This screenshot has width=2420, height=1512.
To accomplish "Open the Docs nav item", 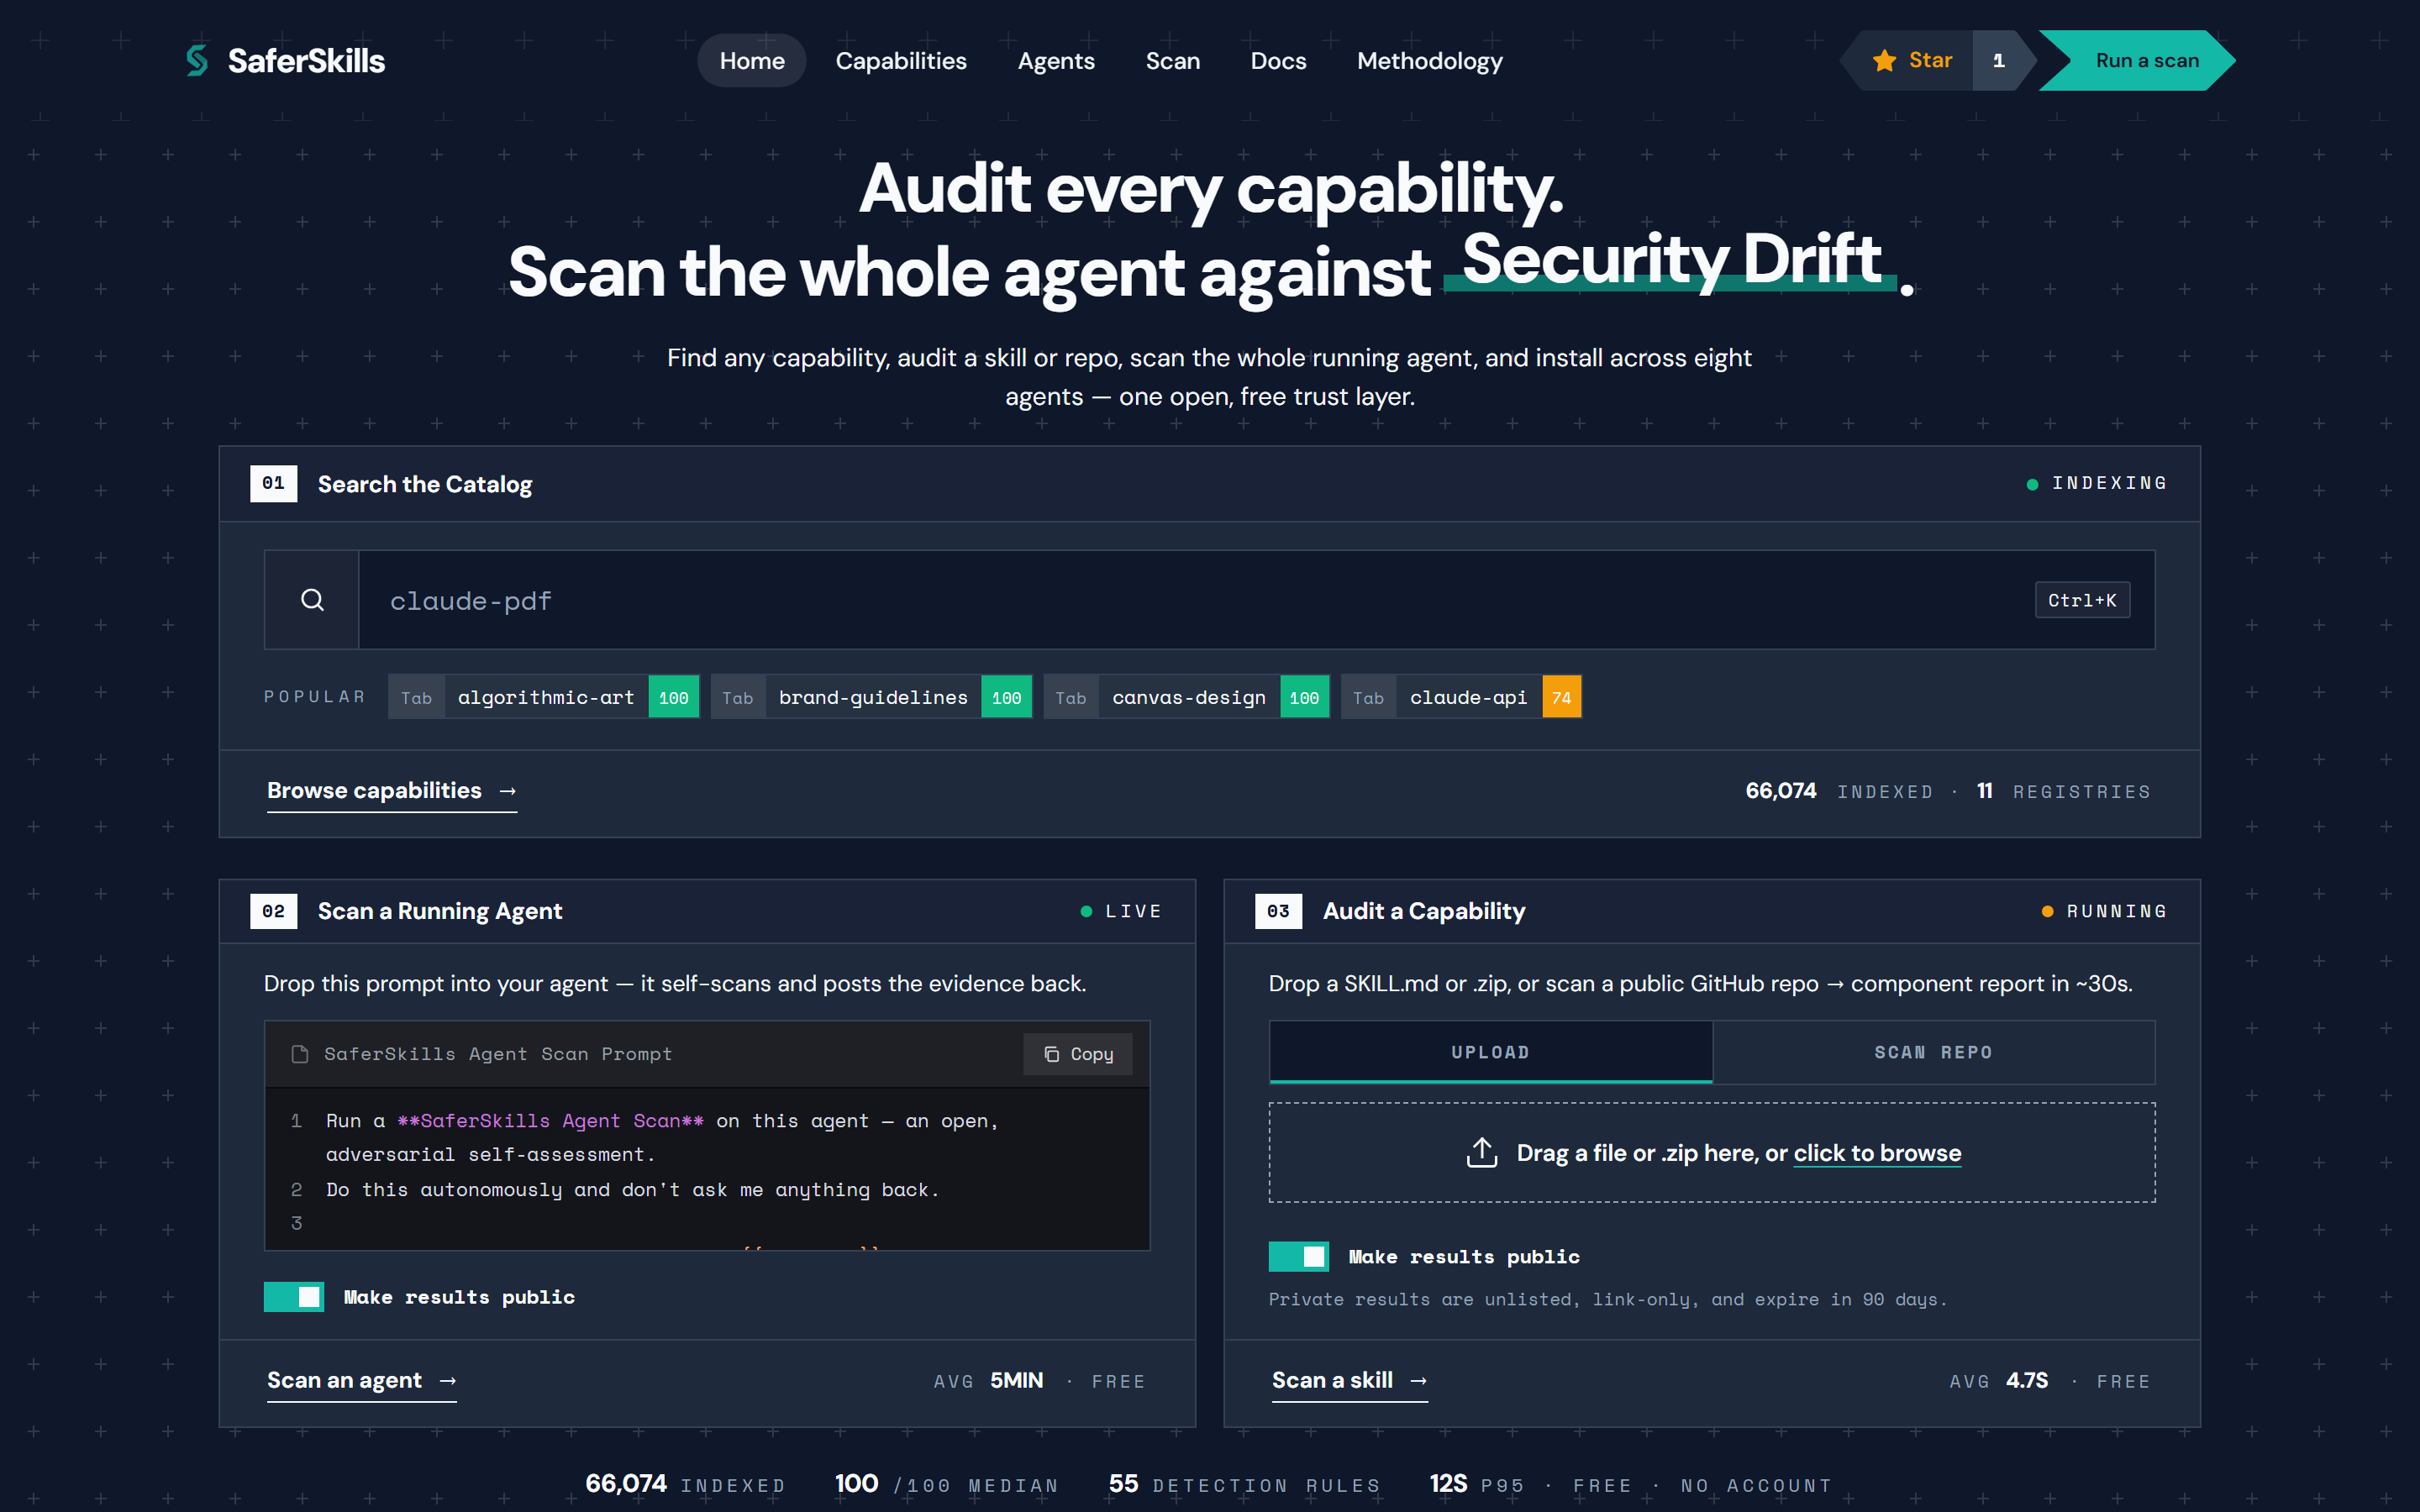I will 1278,61.
